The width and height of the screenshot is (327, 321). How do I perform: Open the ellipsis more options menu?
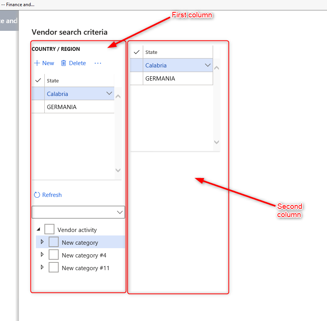click(x=98, y=63)
